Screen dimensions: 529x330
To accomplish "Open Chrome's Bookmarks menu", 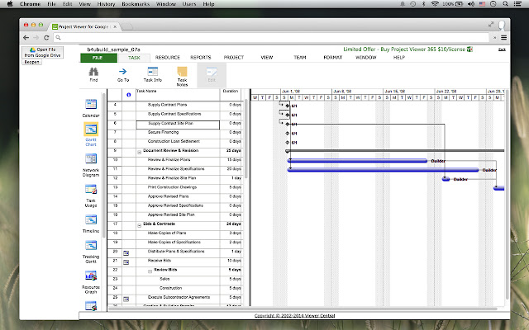I will 136,4.
